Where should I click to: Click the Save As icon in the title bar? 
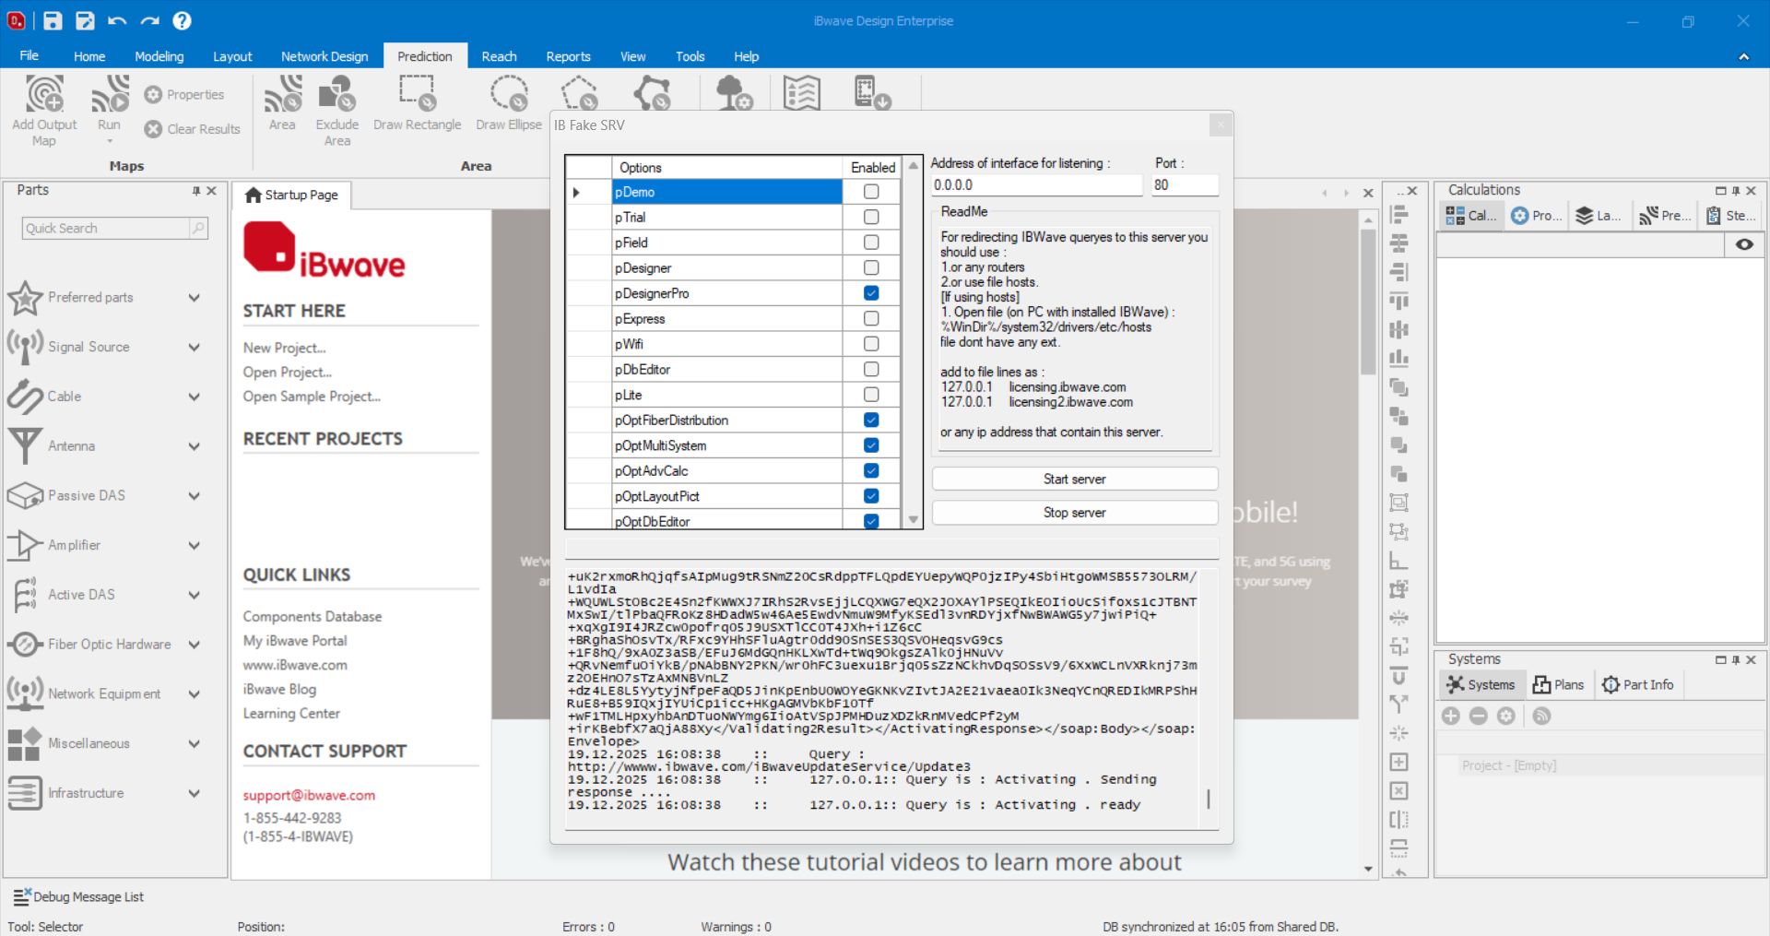pos(85,20)
